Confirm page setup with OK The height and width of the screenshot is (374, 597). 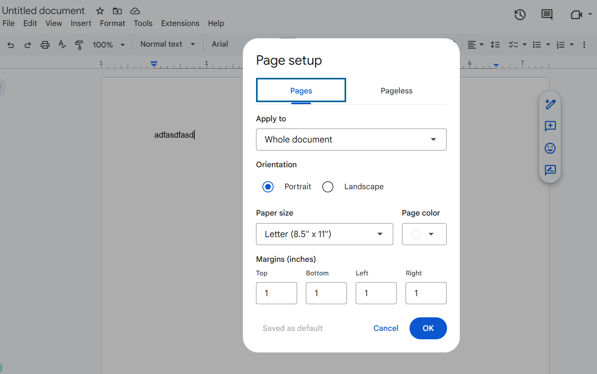tap(428, 328)
